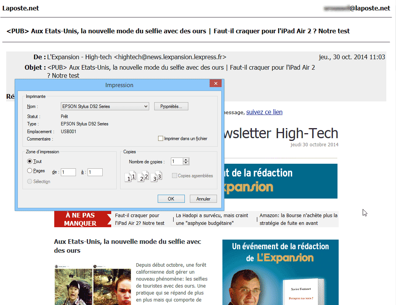
Task: Follow the 'suivez ce lien' link
Action: click(x=264, y=112)
